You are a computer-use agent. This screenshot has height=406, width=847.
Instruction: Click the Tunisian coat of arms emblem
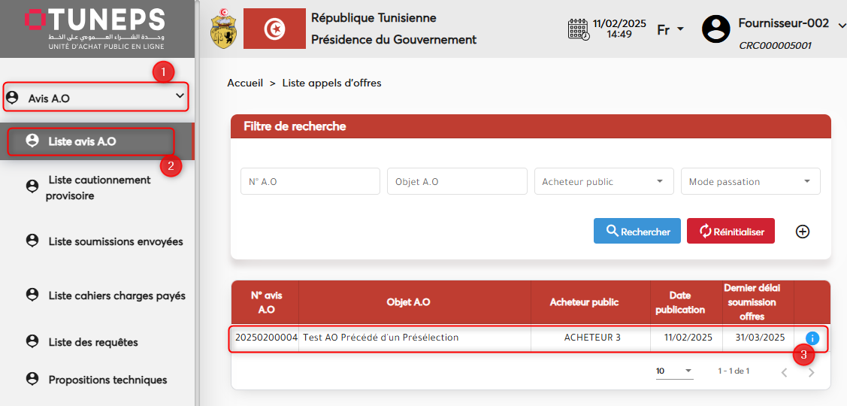pyautogui.click(x=222, y=29)
